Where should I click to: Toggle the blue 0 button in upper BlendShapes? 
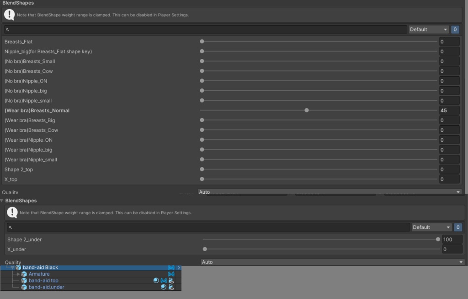tap(455, 30)
